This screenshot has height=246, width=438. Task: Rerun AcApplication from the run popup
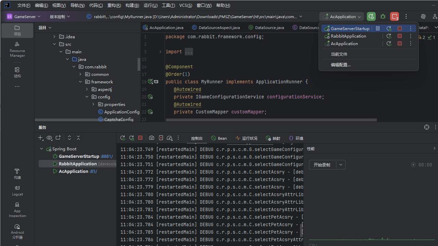pos(389,44)
